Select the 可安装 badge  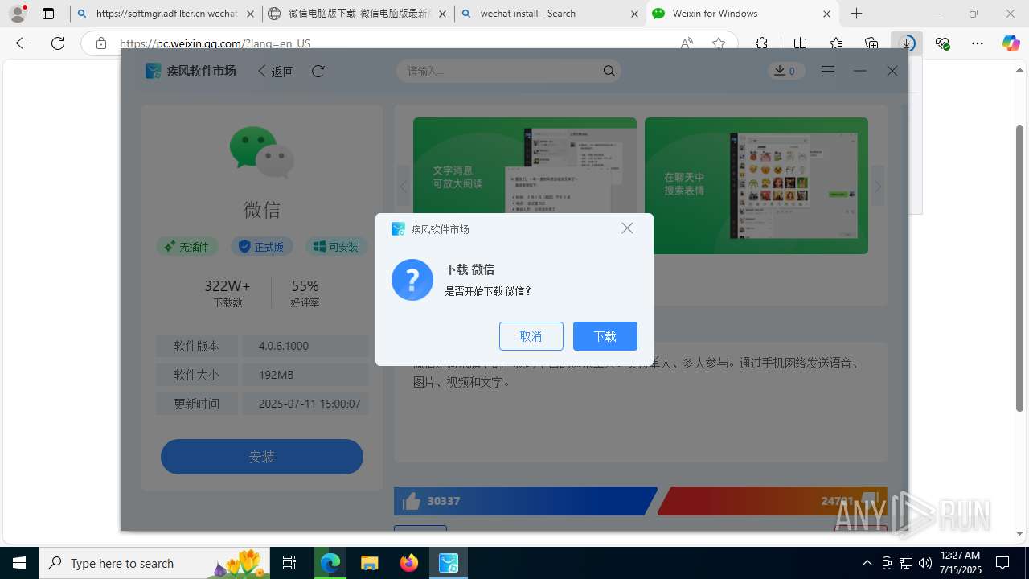click(336, 247)
